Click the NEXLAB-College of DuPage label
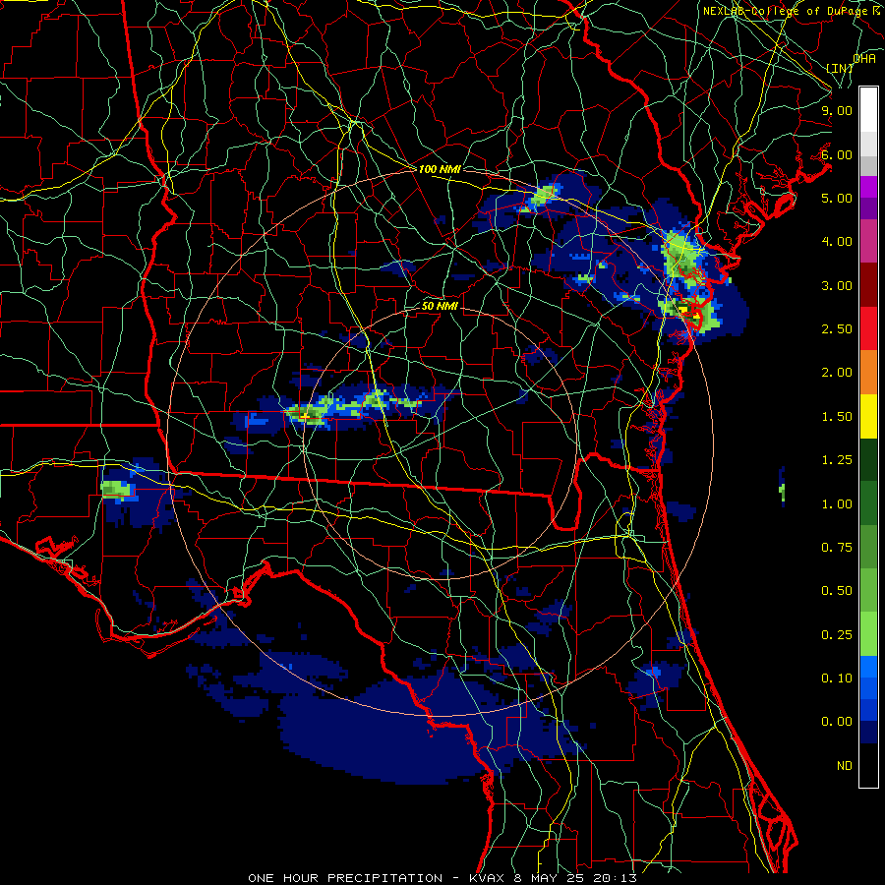The image size is (885, 885). click(789, 11)
